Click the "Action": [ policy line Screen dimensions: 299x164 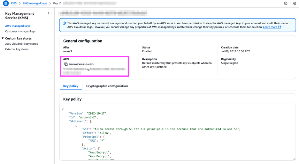click(x=91, y=149)
